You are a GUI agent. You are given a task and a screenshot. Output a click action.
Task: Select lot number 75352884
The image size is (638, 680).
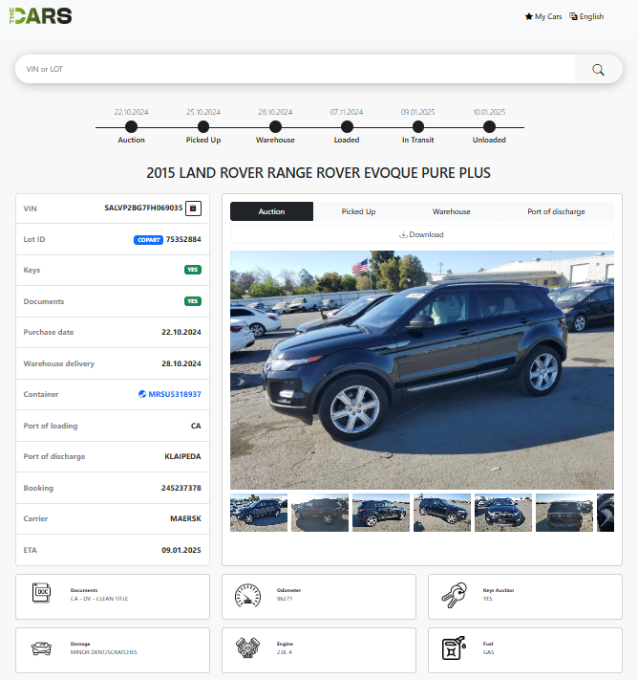[x=183, y=239]
